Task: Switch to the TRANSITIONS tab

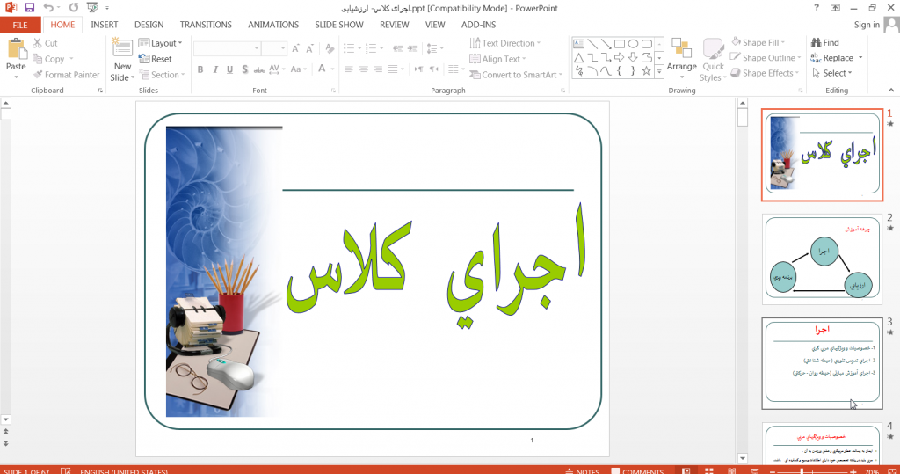Action: tap(206, 25)
